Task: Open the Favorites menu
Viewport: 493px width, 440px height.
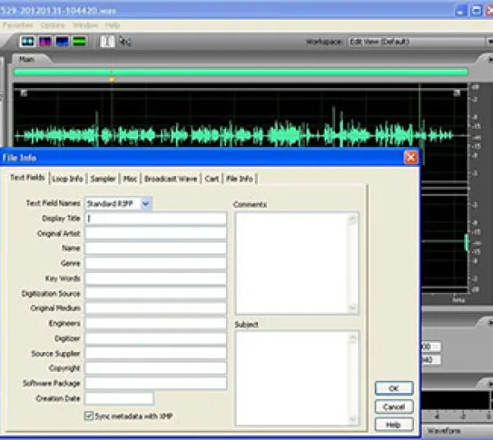Action: click(x=17, y=25)
